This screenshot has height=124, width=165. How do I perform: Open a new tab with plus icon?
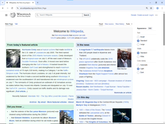tap(38, 3)
